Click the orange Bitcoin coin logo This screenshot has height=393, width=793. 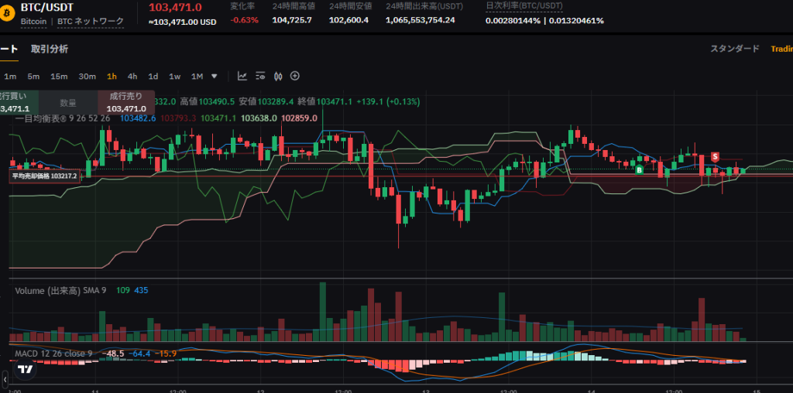(7, 13)
